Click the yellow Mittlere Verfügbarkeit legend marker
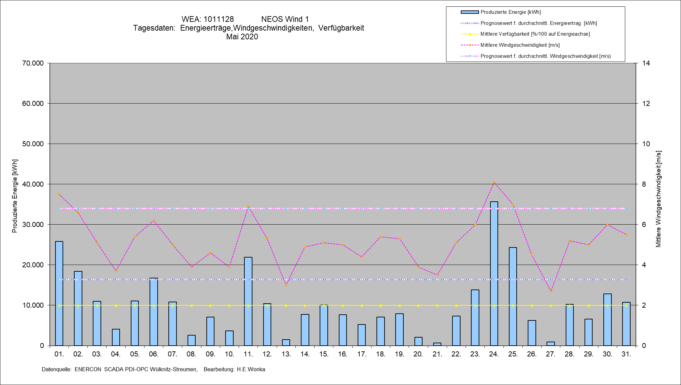 tap(470, 34)
